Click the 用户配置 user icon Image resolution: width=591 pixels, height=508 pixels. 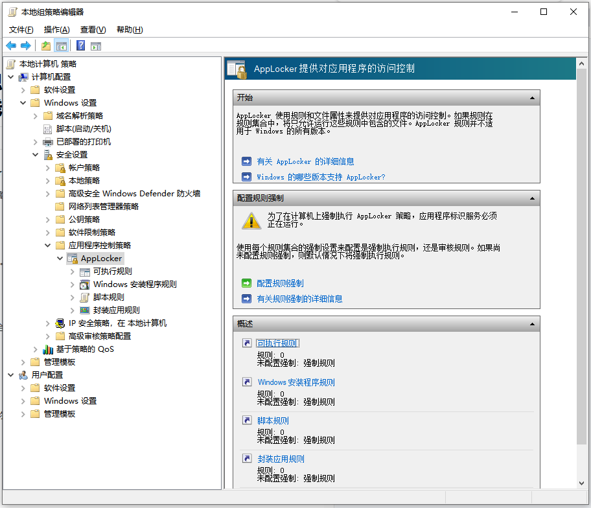tap(23, 375)
